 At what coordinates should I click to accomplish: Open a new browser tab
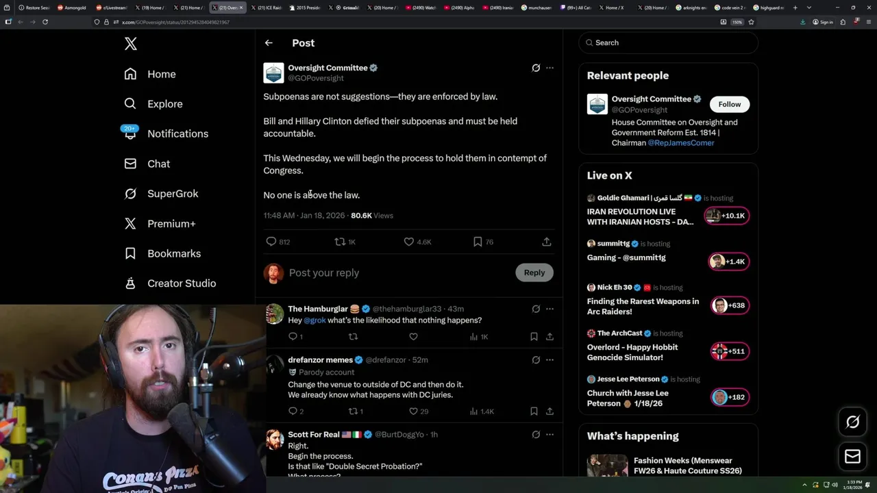(x=795, y=8)
